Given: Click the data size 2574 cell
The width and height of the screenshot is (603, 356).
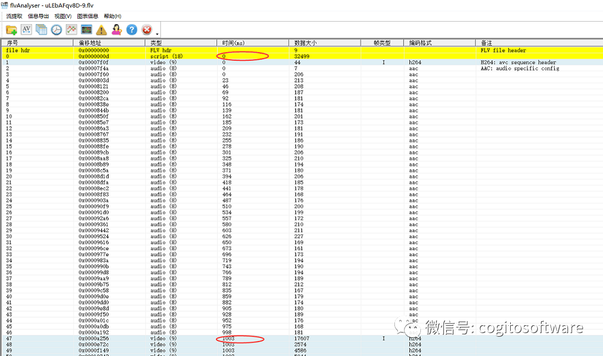Looking at the screenshot, I should point(300,345).
